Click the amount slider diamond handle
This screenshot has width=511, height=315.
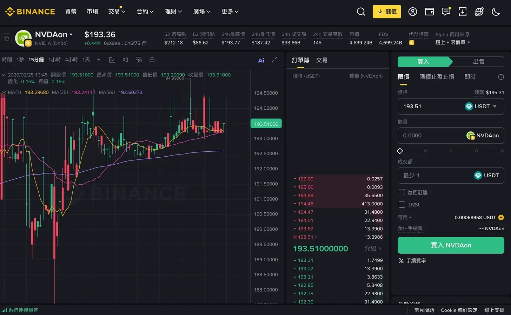coord(400,151)
